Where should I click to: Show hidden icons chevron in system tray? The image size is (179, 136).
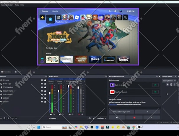[x=178, y=127]
